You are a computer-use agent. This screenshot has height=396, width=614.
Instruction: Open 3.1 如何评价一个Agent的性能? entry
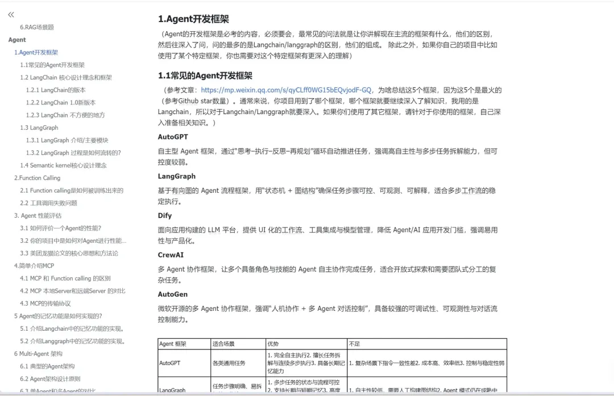click(61, 228)
